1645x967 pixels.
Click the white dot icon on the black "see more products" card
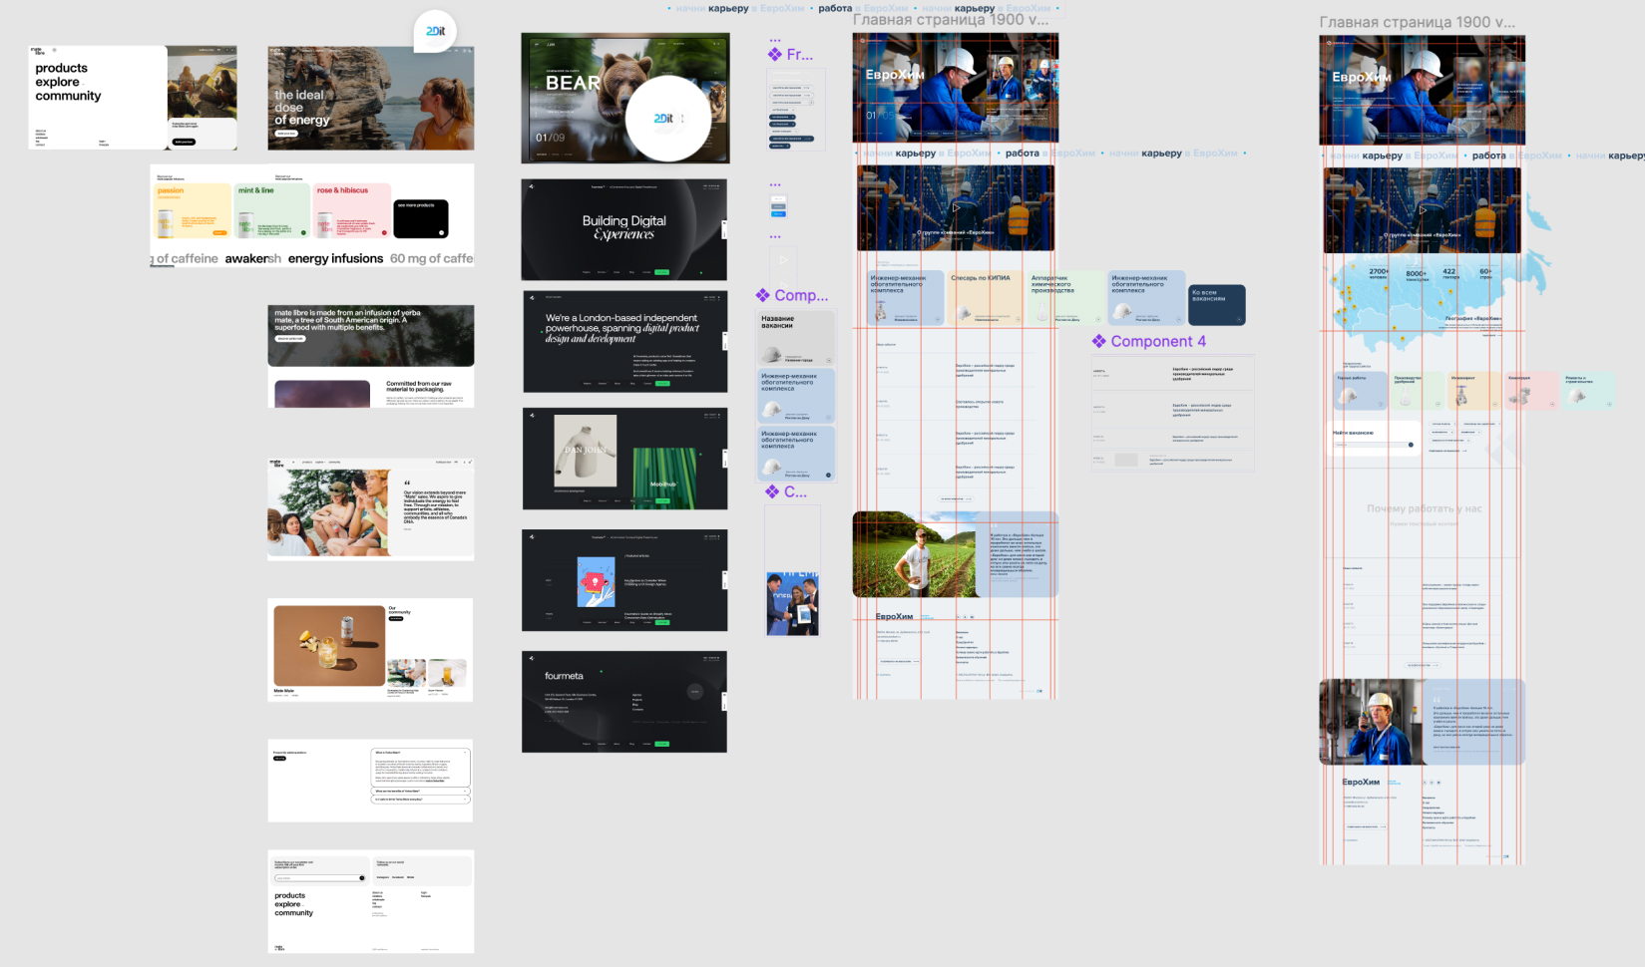tap(441, 232)
